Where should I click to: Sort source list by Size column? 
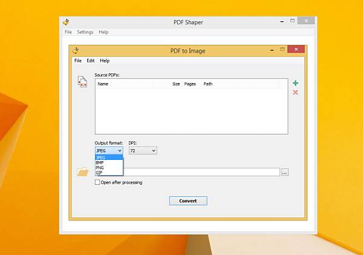pyautogui.click(x=168, y=84)
